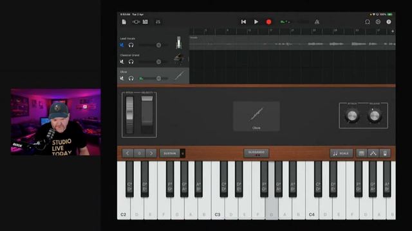The height and width of the screenshot is (231, 412).
Task: Solo the Classical Grand track
Action: [x=131, y=62]
